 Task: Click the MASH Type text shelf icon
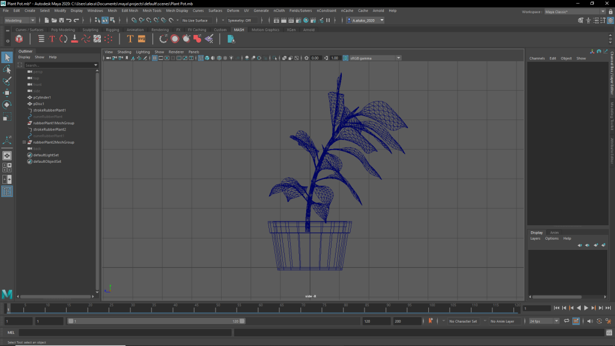[x=130, y=39]
